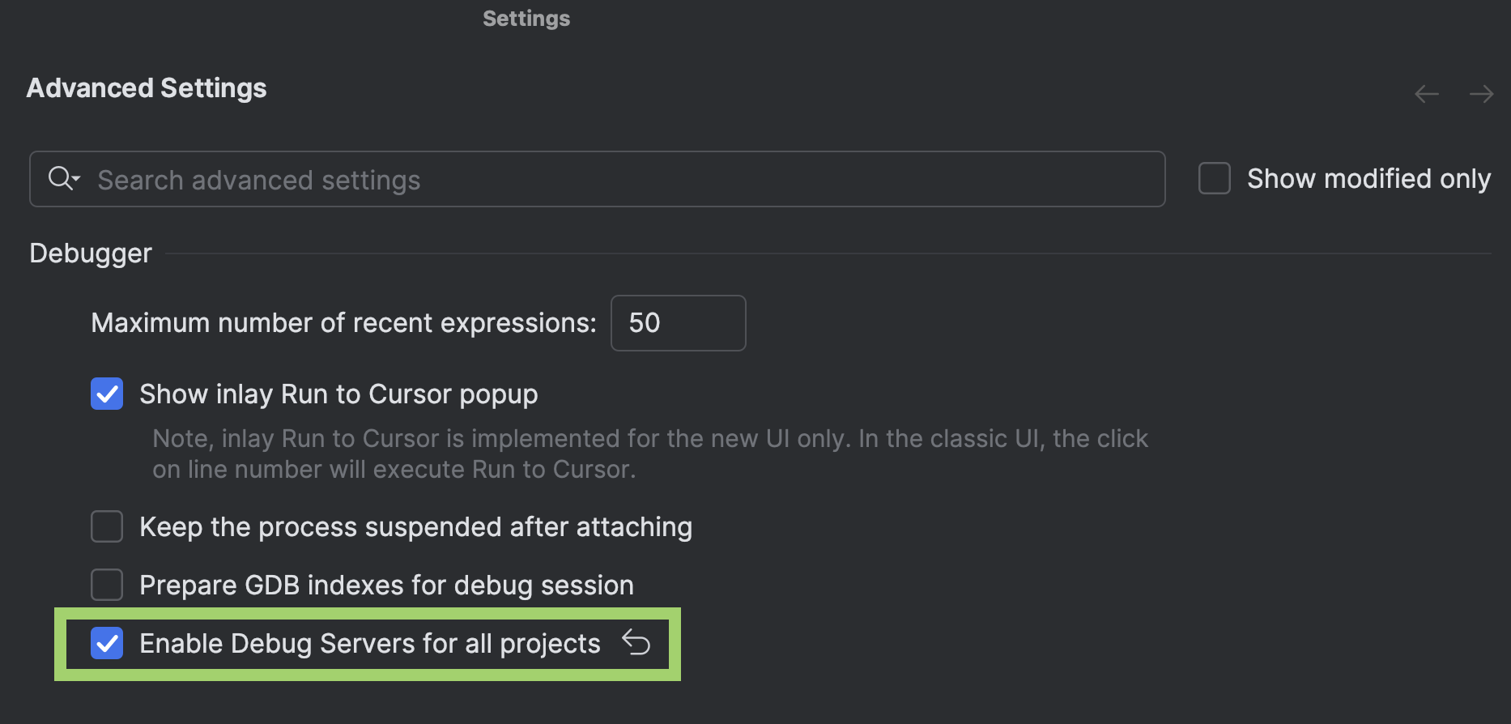Uncheck Show inlay Run to Cursor popup
This screenshot has width=1511, height=724.
[106, 394]
